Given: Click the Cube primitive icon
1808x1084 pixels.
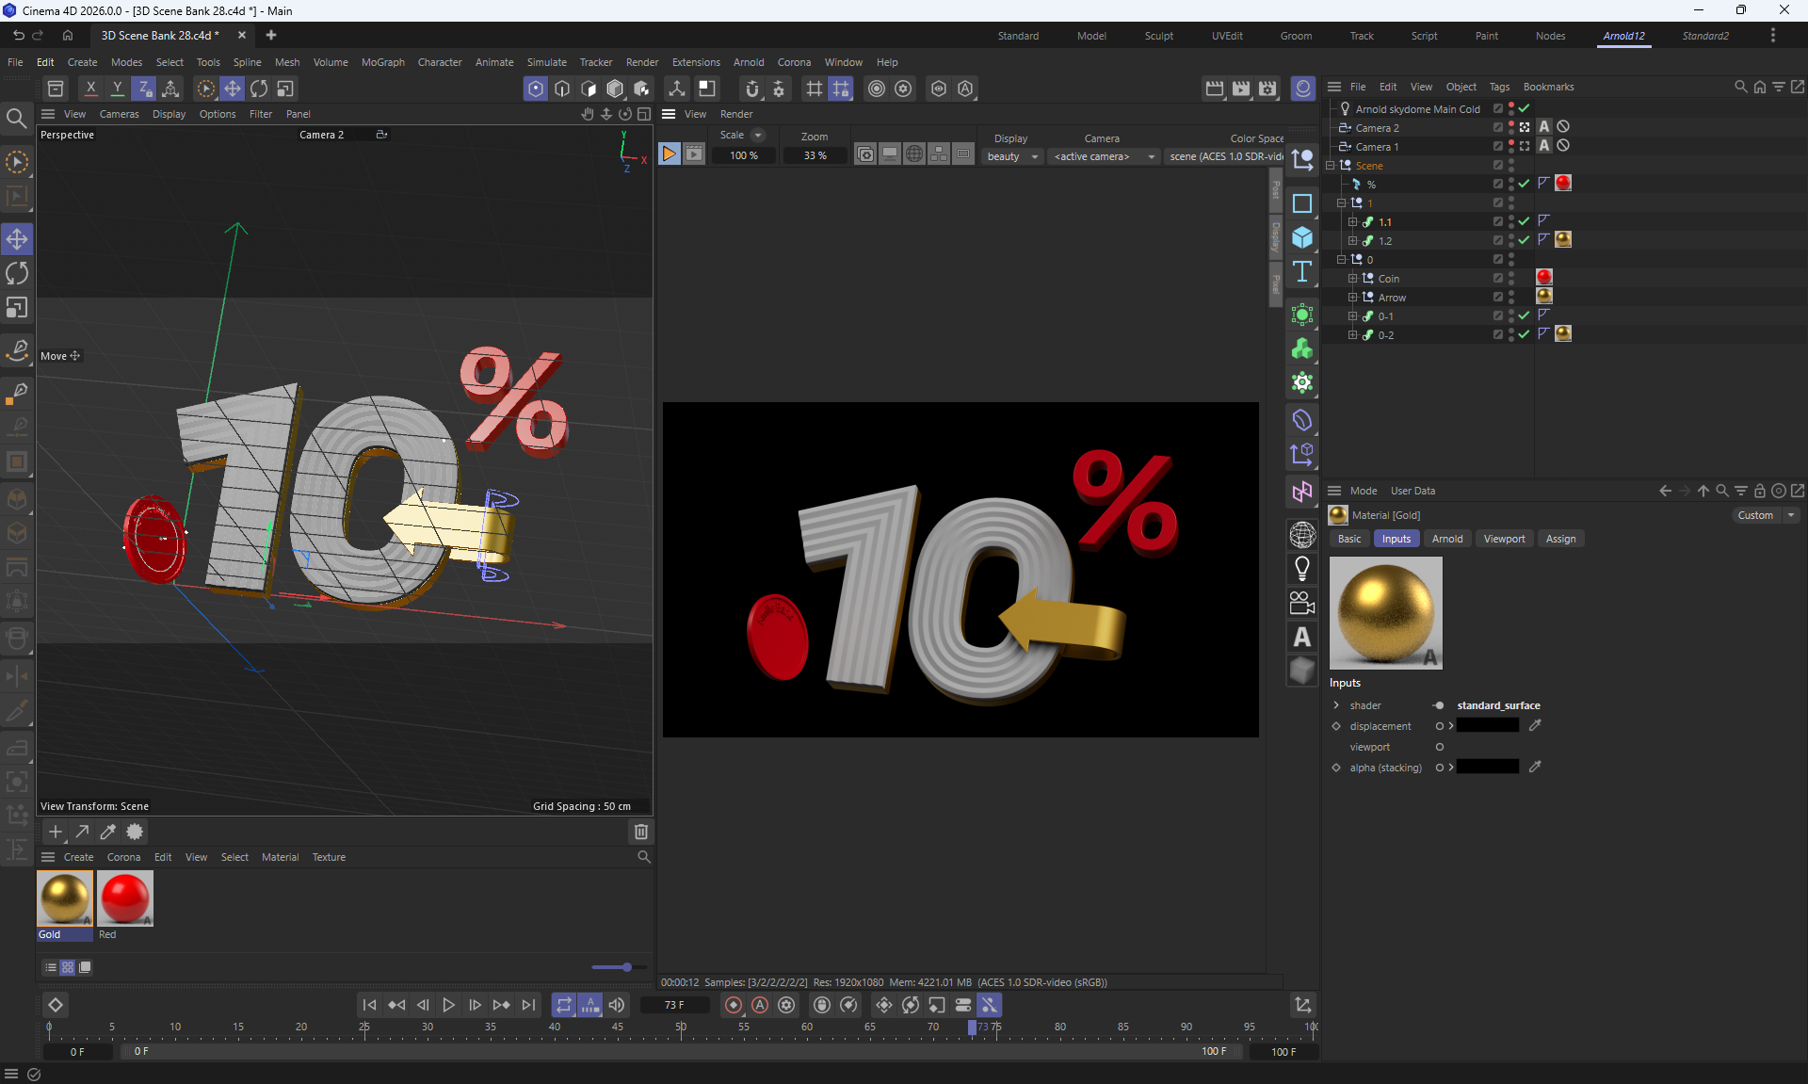Looking at the screenshot, I should click(1302, 237).
